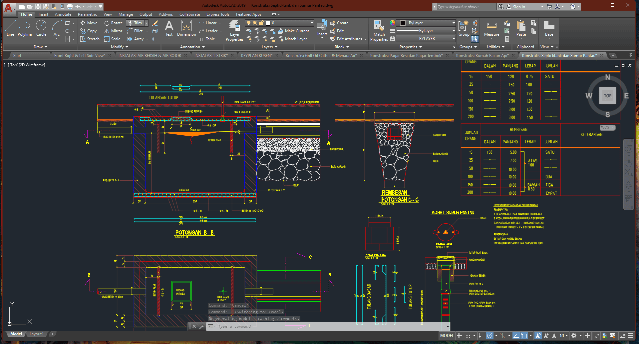
Task: Switch to INSTALASI LISTRIK drawing tab
Action: click(x=211, y=56)
